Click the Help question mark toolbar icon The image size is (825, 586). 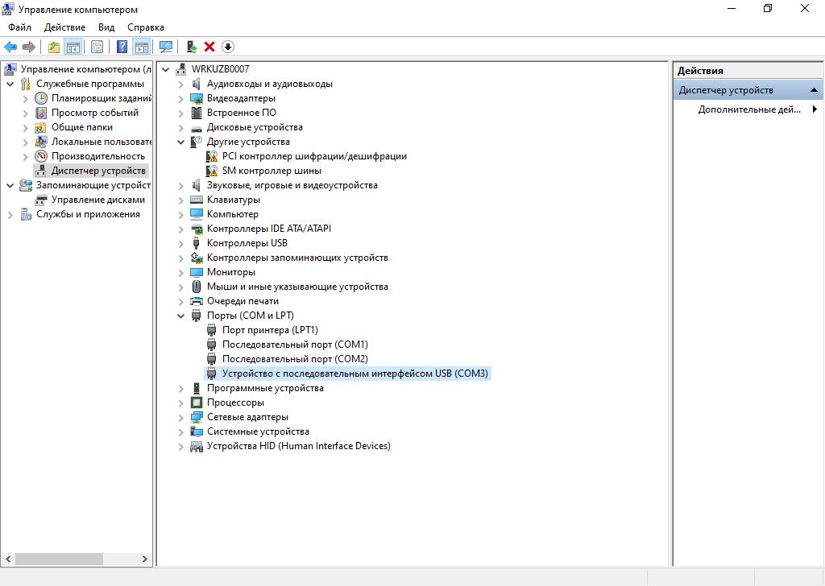[x=122, y=47]
